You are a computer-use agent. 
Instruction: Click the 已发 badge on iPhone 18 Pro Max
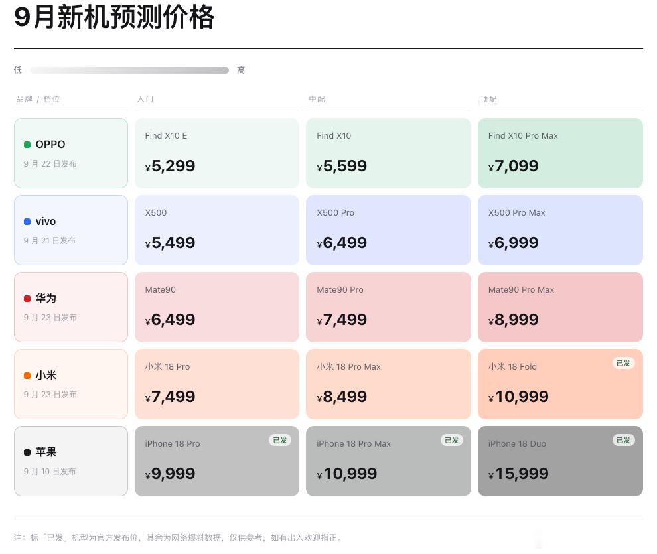pyautogui.click(x=452, y=440)
